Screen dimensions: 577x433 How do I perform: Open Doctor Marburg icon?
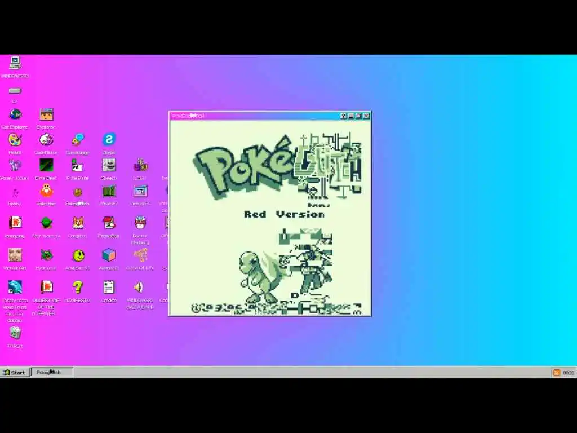click(140, 223)
